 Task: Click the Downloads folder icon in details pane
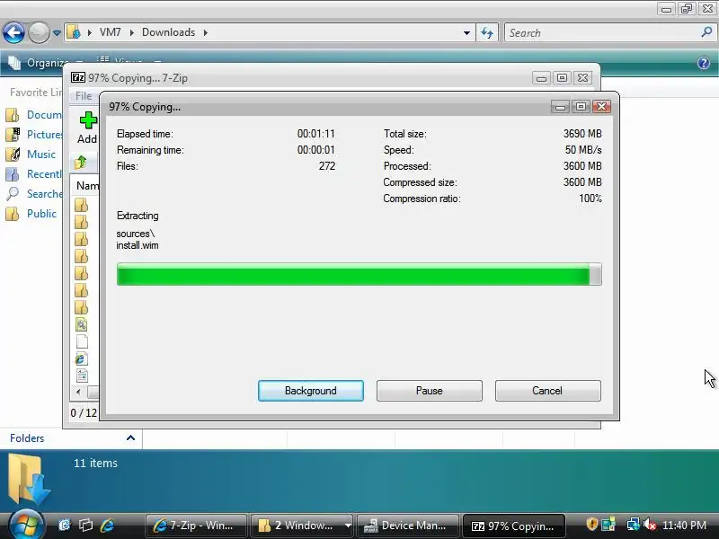click(x=29, y=479)
